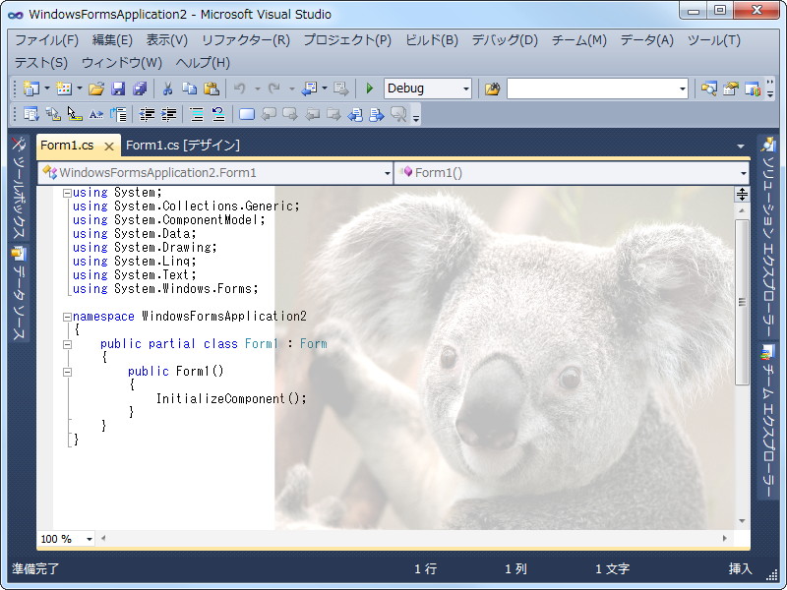Collapse the using directives block

click(67, 193)
